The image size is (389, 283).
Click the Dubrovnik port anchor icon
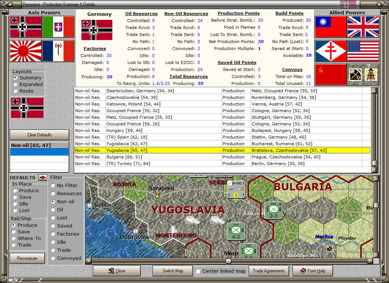coord(136,231)
